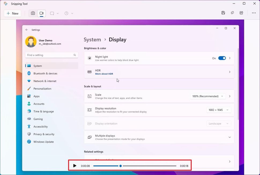Open the See More ellipsis menu
Viewport: 260px width, 175px height.
(253, 13)
